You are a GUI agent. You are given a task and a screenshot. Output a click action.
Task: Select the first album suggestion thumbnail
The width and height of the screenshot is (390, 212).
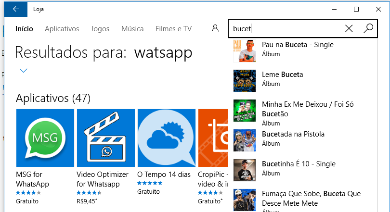pyautogui.click(x=244, y=50)
